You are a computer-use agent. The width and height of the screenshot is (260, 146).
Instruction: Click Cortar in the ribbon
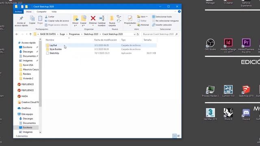(50, 17)
